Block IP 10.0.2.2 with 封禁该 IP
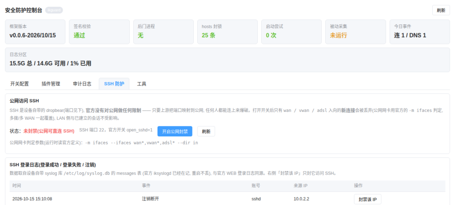Screen dimensions: 455x205 point(367,199)
